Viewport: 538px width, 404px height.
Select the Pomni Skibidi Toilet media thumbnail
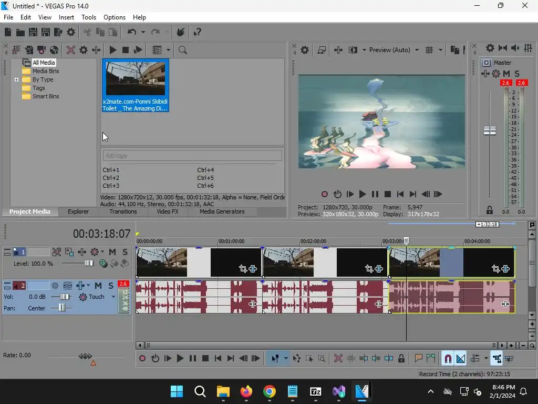point(135,86)
